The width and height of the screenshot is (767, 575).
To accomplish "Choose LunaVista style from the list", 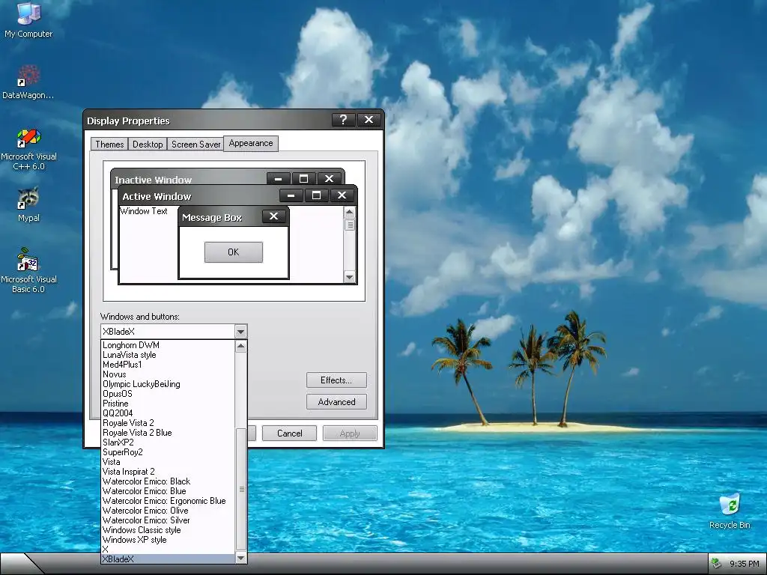I will click(x=168, y=355).
